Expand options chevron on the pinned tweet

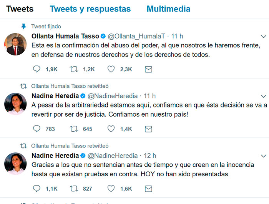(263, 37)
